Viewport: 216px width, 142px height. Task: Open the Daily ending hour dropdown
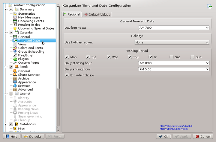pyautogui.click(x=174, y=69)
